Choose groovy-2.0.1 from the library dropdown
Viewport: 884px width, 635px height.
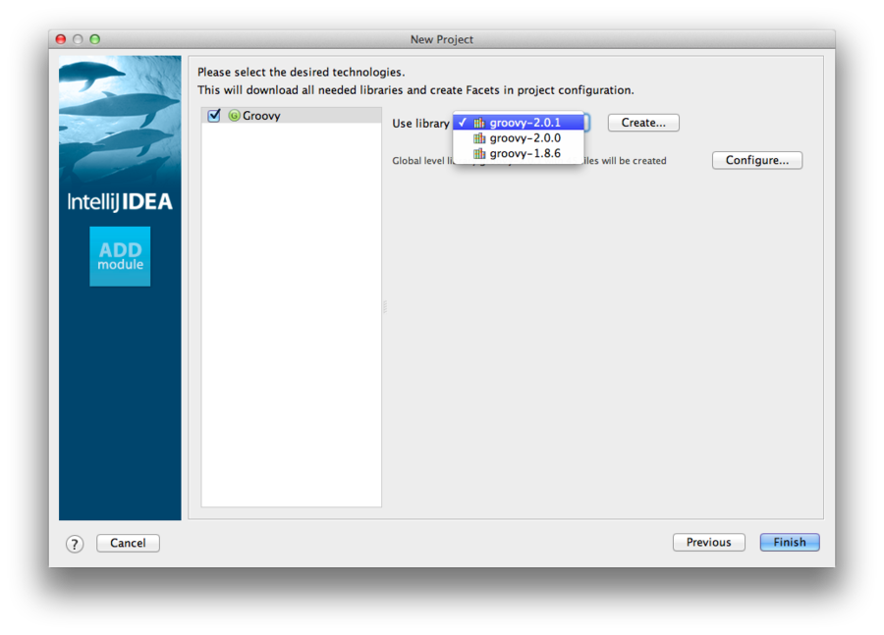tap(519, 123)
